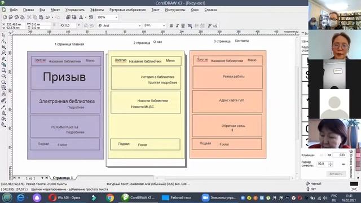Open the Справка menu
Image resolution: width=361 pixels, height=203 pixels.
[x=210, y=10]
